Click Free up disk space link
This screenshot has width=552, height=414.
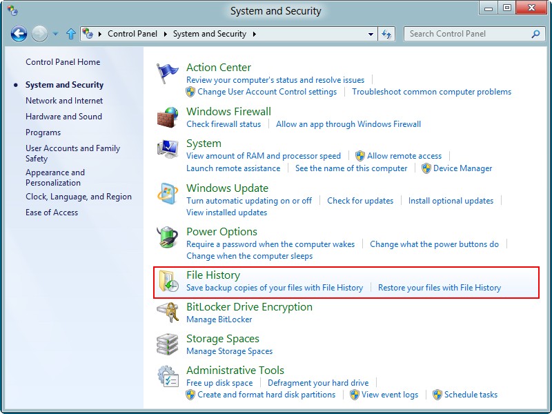[219, 383]
